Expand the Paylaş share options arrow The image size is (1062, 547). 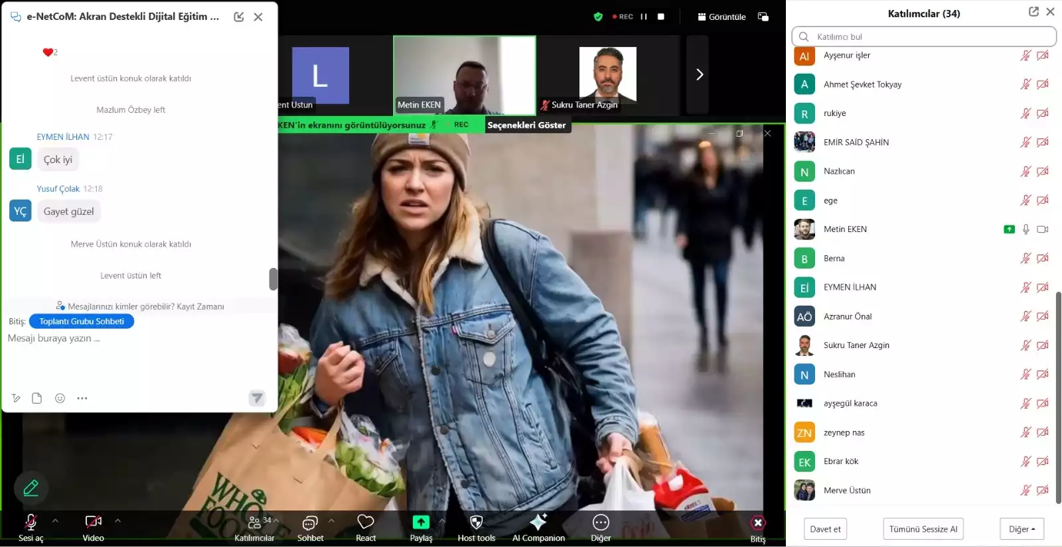tap(442, 521)
